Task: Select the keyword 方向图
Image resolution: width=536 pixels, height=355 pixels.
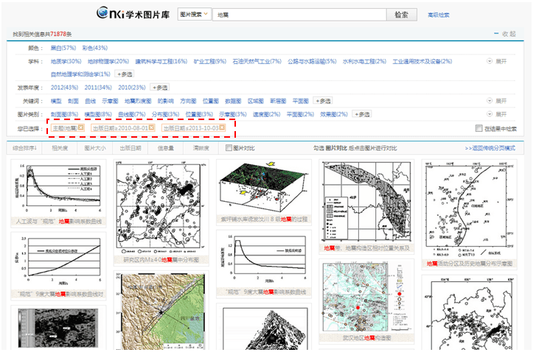Action: pos(188,101)
